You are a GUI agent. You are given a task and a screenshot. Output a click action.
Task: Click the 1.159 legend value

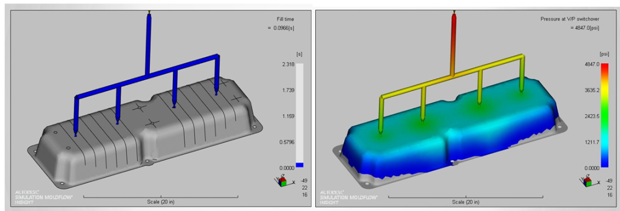[x=287, y=116]
